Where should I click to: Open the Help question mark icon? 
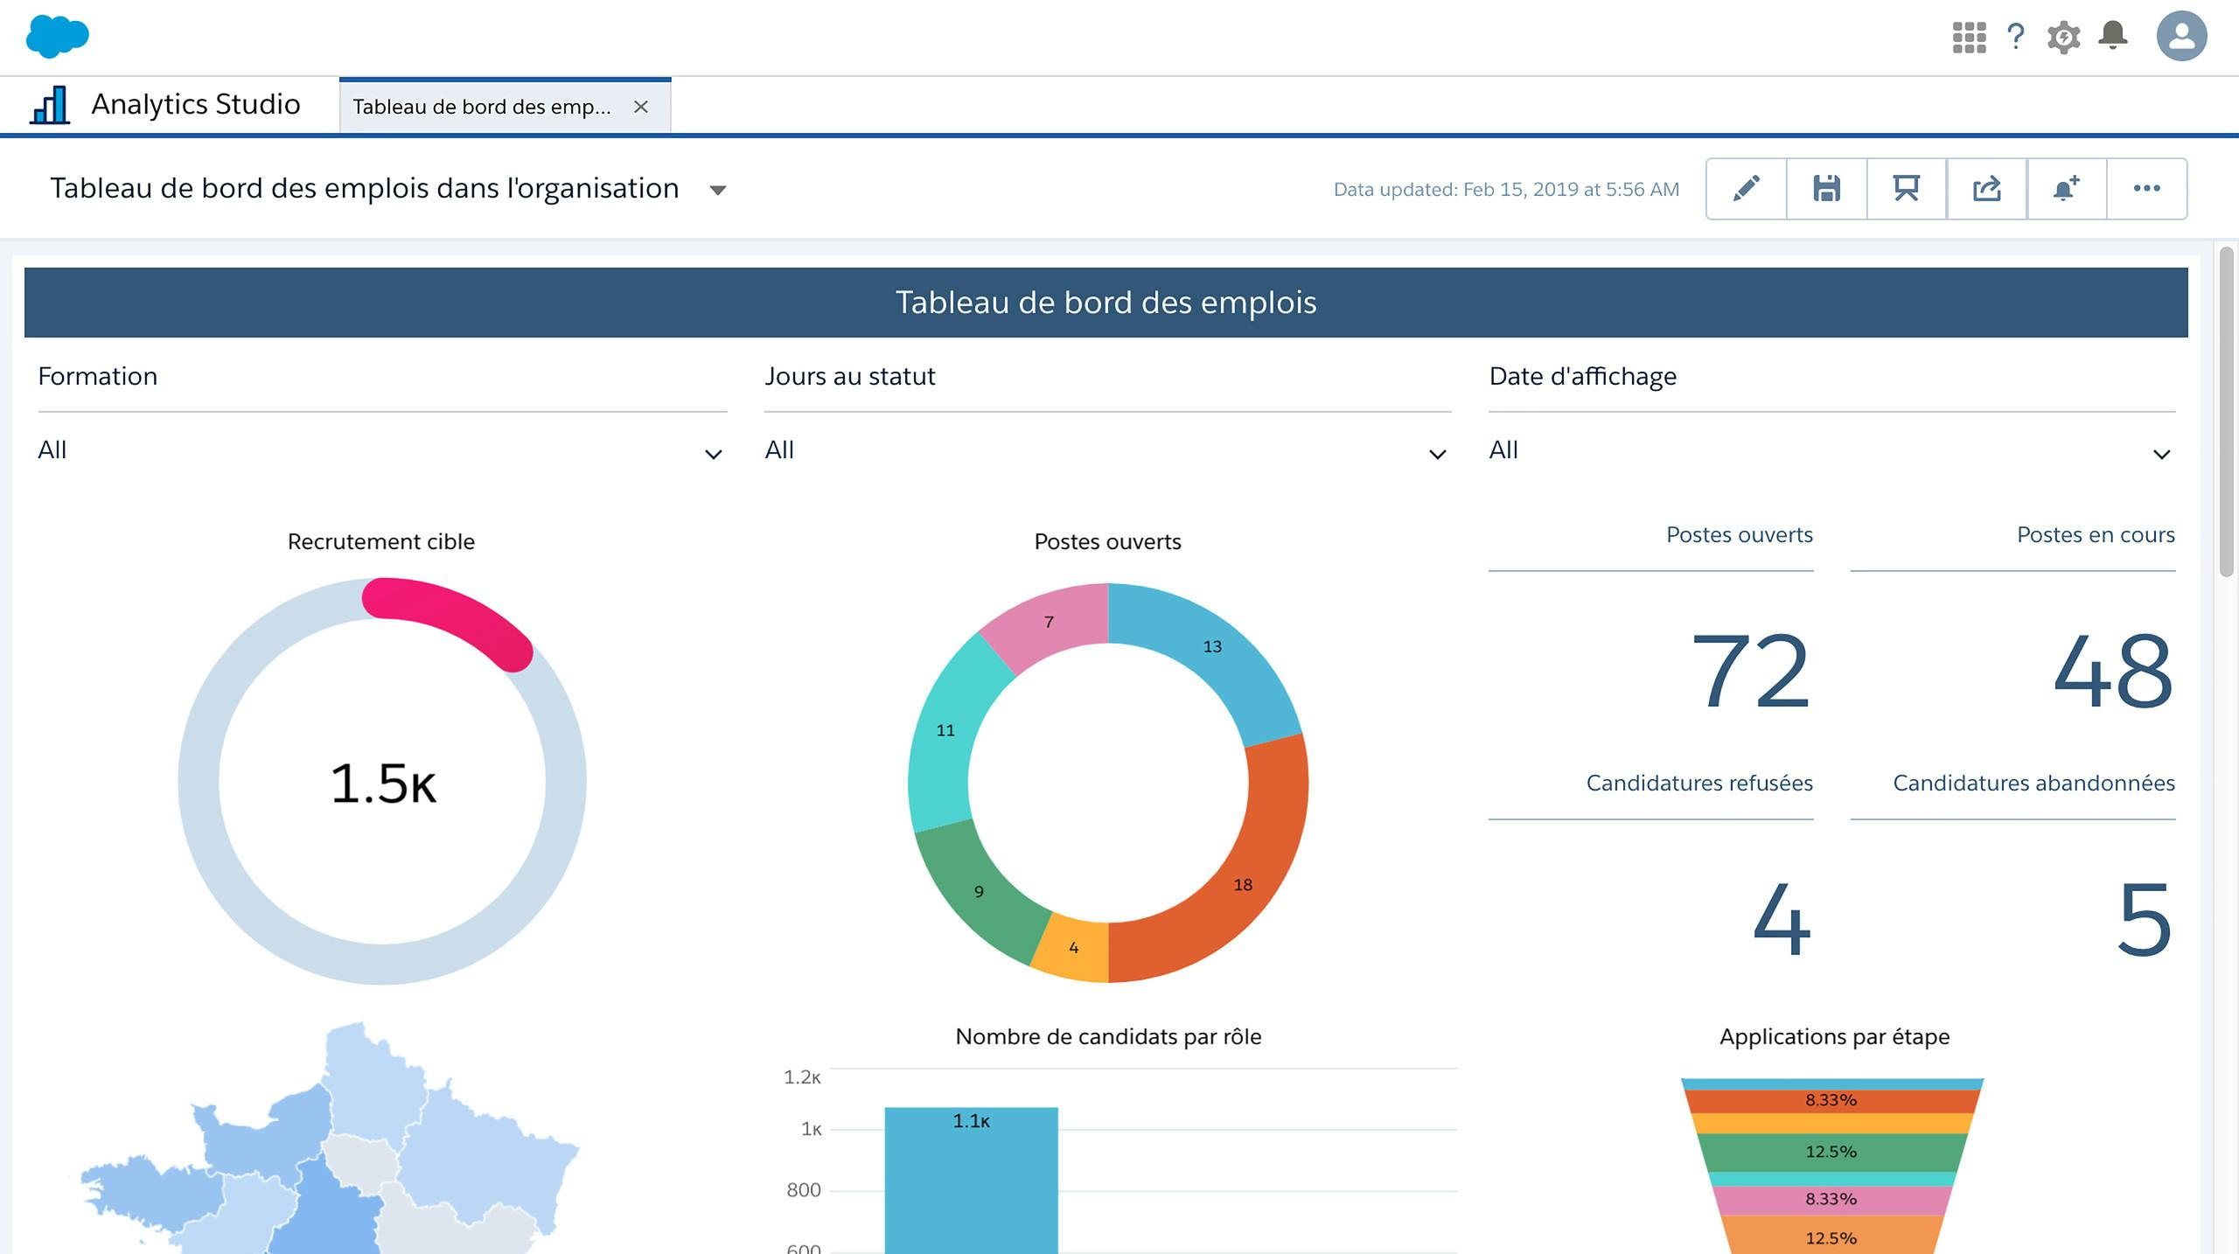[2015, 37]
